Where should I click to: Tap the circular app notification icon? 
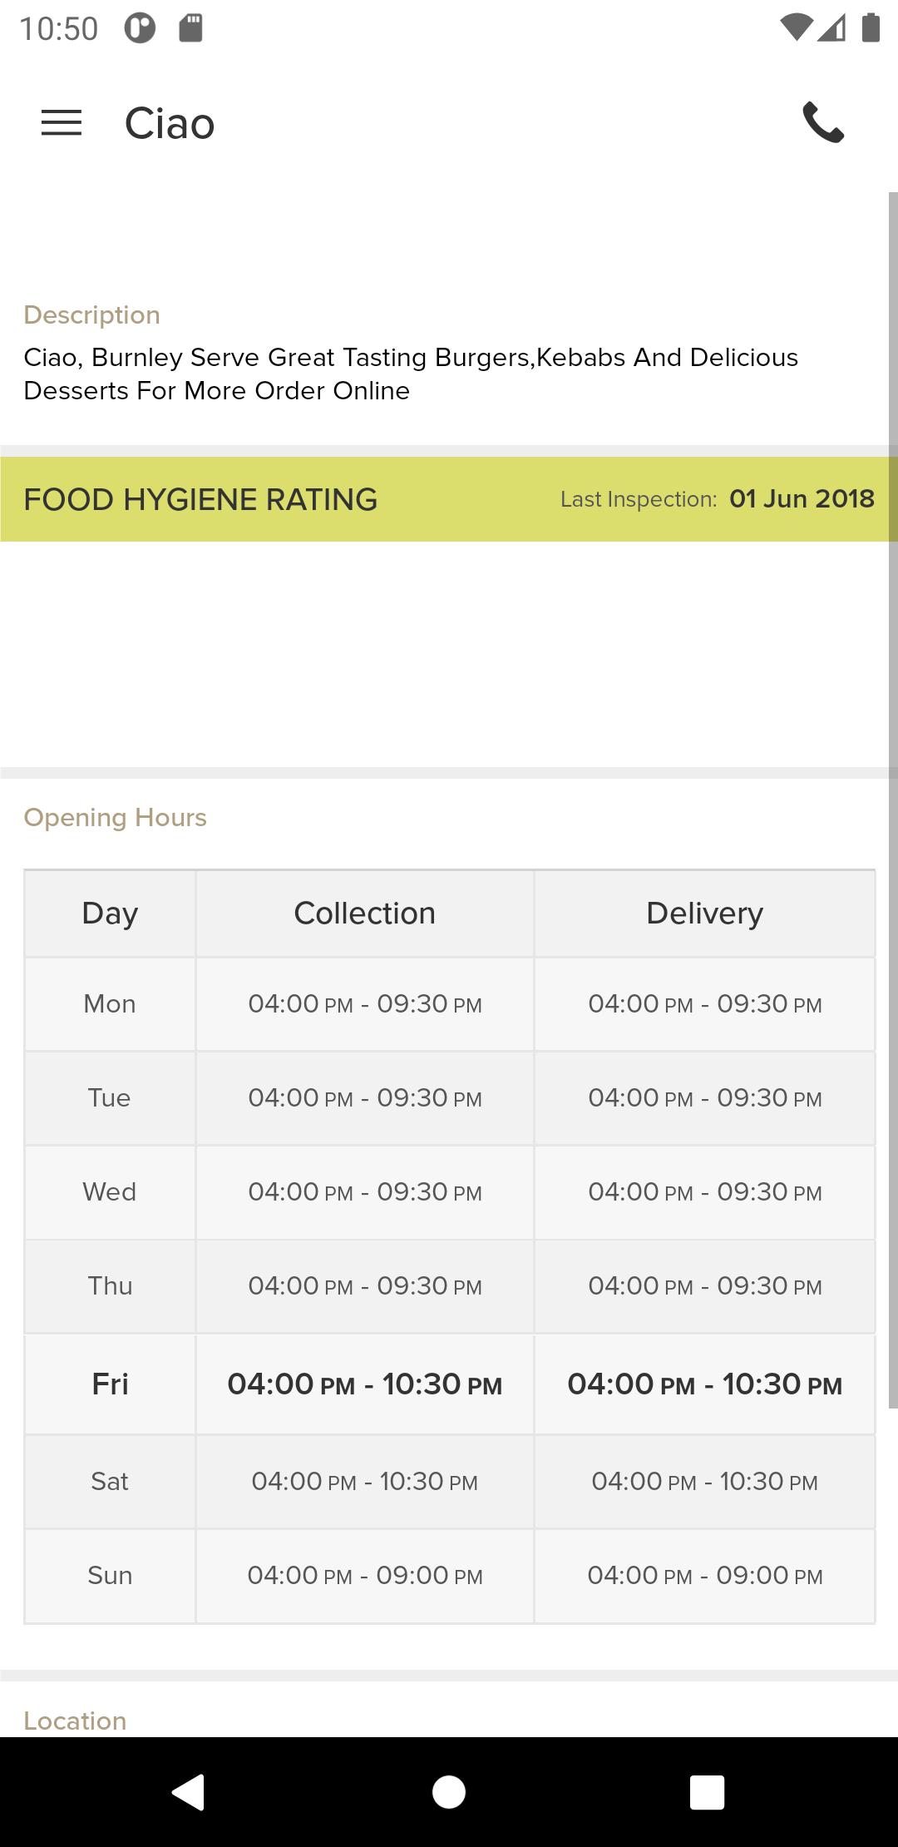[x=140, y=28]
